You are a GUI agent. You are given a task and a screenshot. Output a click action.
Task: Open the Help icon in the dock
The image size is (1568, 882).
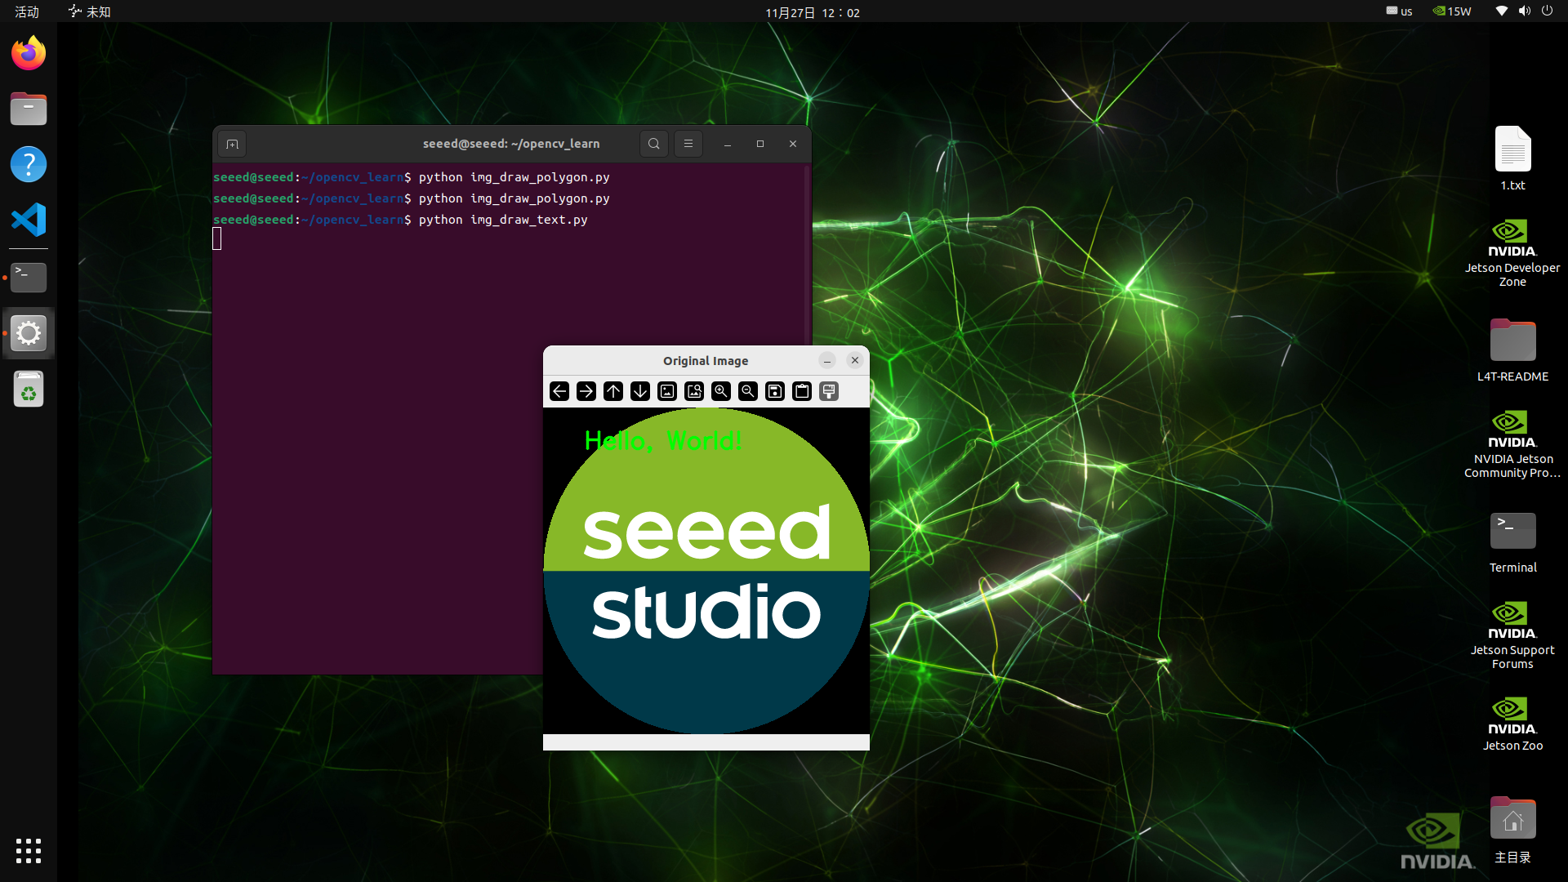(x=29, y=164)
